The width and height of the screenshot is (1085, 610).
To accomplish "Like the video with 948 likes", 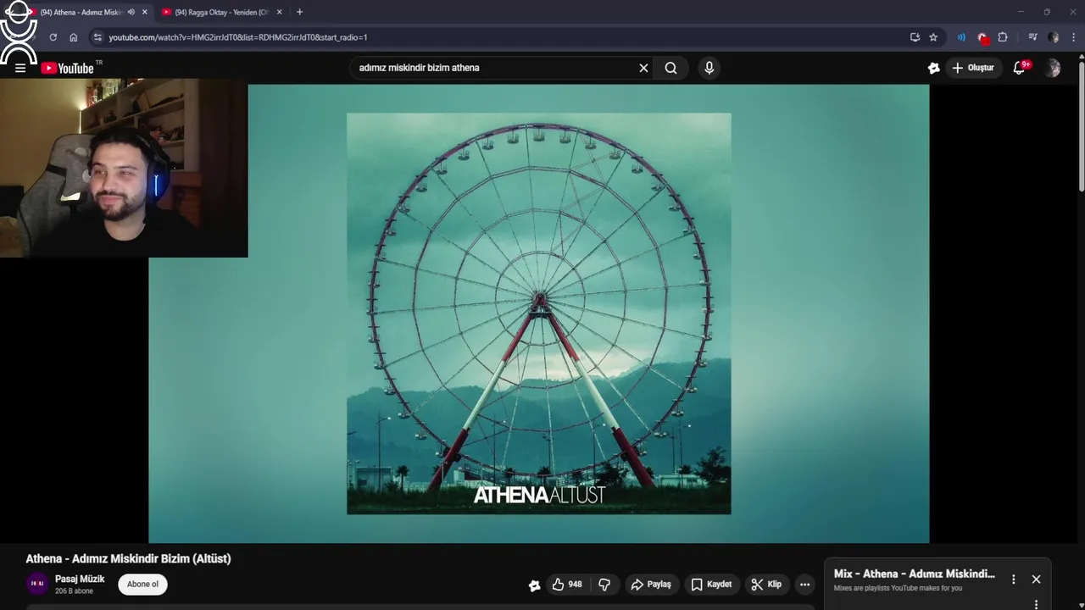I will pyautogui.click(x=567, y=585).
